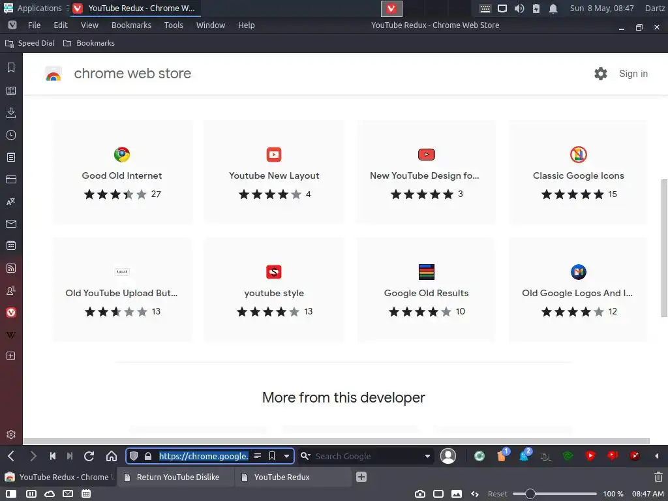
Task: Toggle tab tiling in status bar
Action: coord(31,494)
